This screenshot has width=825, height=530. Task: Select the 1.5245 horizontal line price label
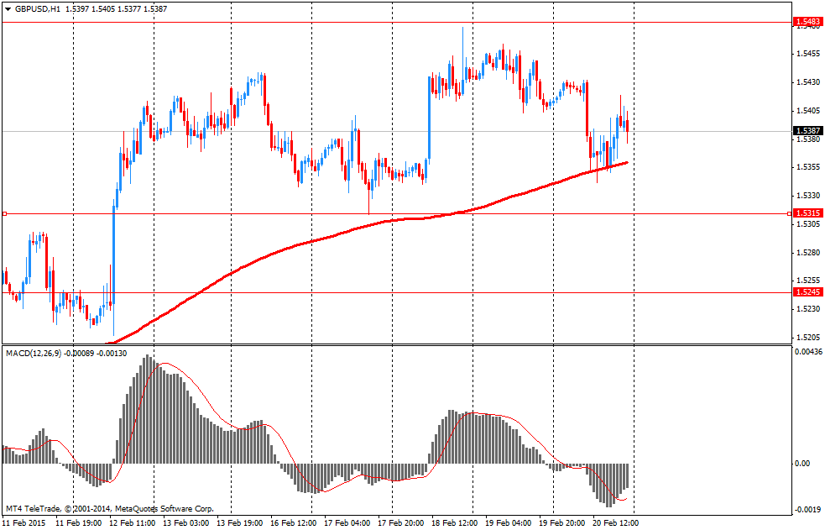pos(807,292)
